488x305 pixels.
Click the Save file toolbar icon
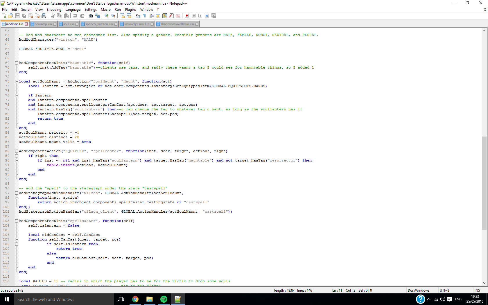pos(17,16)
